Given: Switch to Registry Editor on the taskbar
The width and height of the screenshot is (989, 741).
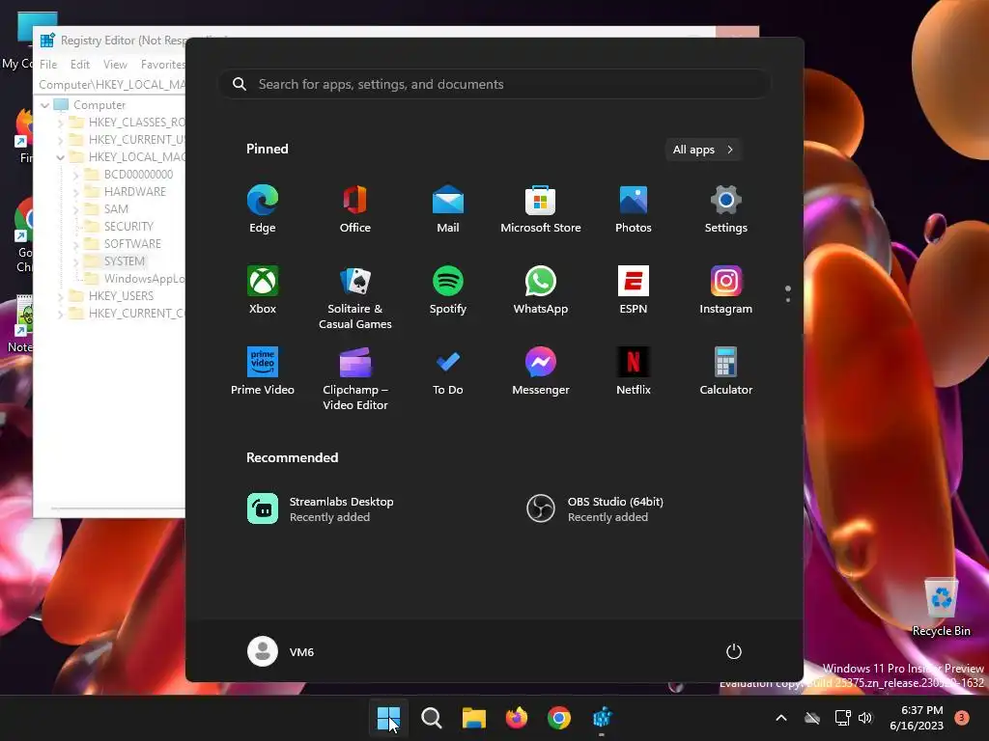Looking at the screenshot, I should [x=602, y=718].
